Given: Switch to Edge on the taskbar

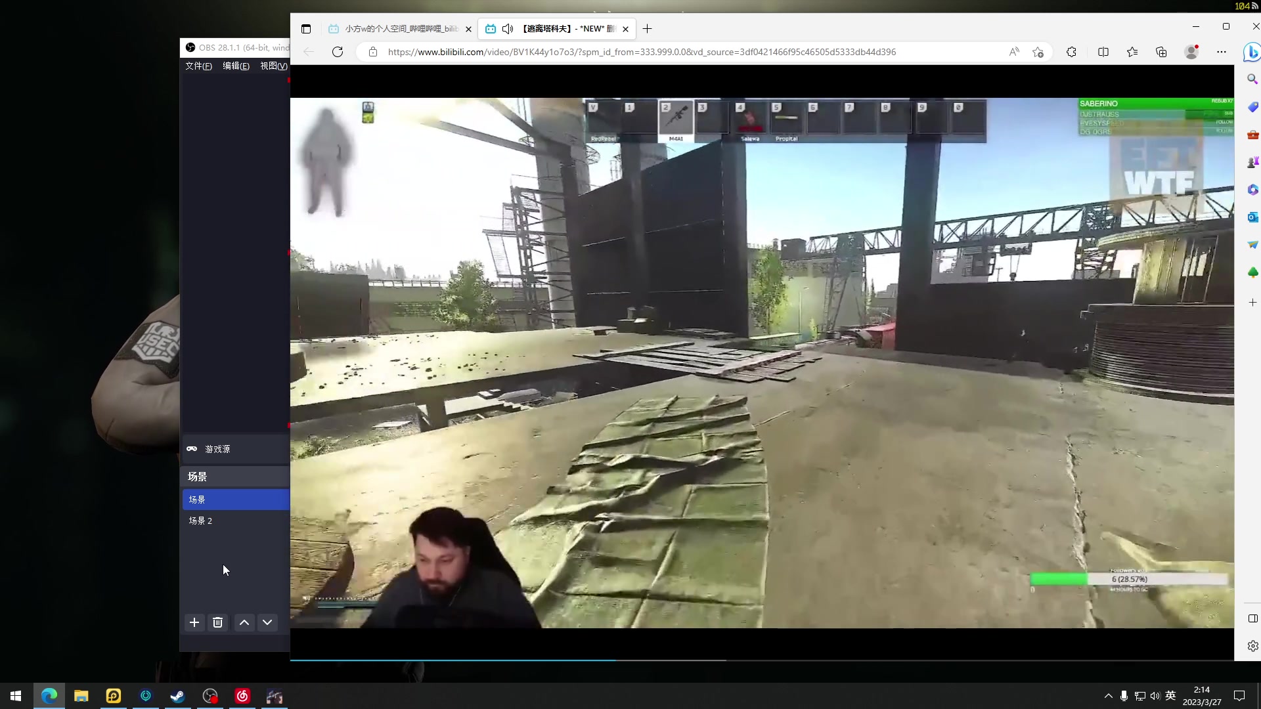Looking at the screenshot, I should (x=49, y=696).
